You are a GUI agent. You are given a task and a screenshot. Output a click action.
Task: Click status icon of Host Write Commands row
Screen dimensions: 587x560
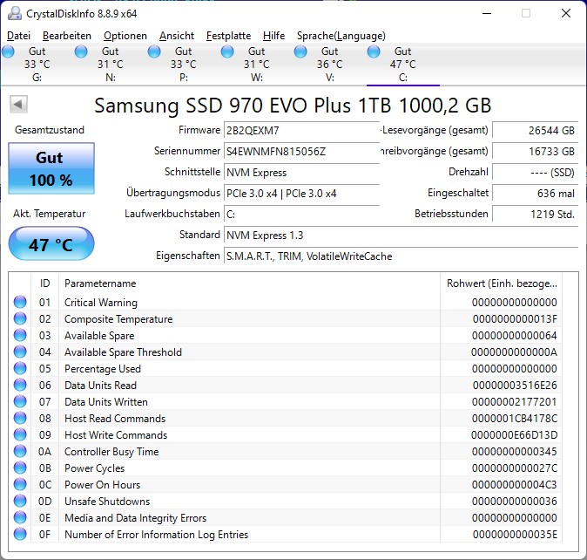click(20, 434)
